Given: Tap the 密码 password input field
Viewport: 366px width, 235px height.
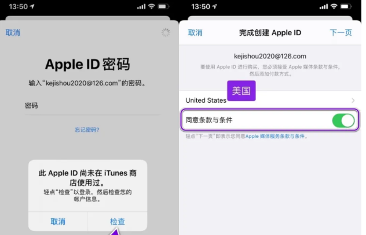Looking at the screenshot, I should pos(93,106).
